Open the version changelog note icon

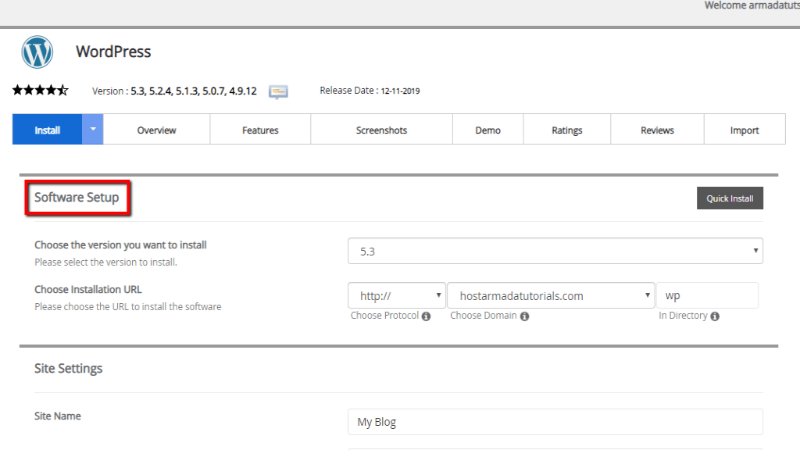278,92
